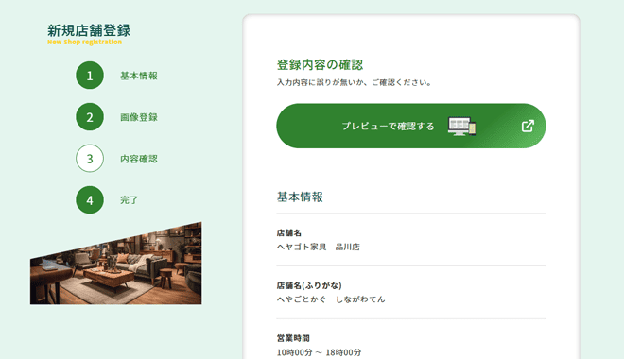Select business hours 10時00分 ～ 18時00分
Image resolution: width=624 pixels, height=359 pixels.
point(319,352)
